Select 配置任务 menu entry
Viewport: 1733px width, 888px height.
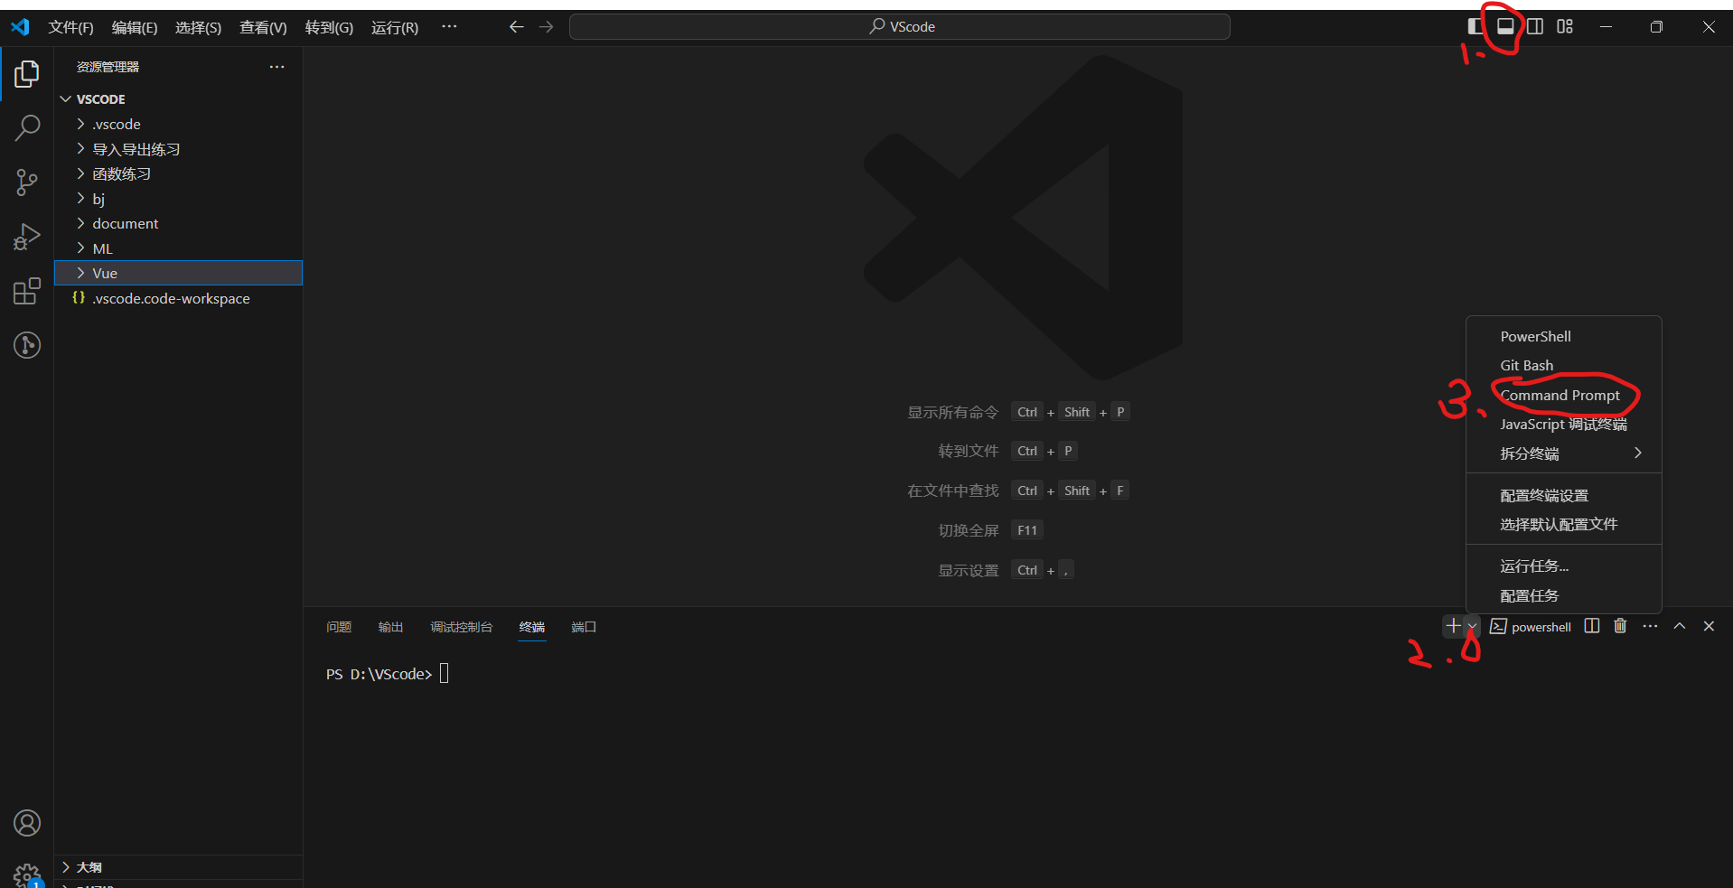(x=1564, y=595)
